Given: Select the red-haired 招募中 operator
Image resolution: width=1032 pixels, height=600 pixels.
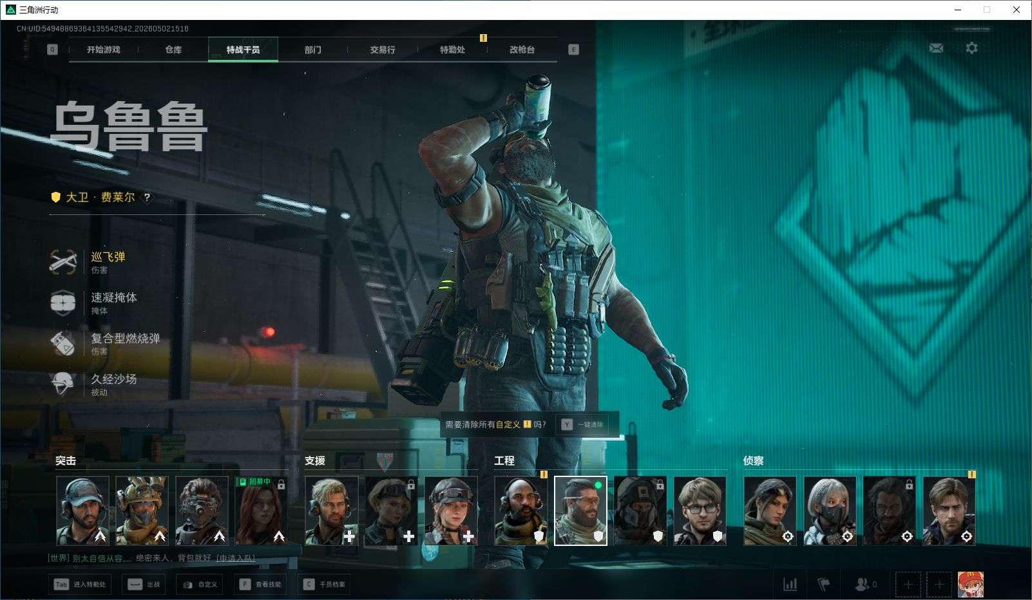Looking at the screenshot, I should pos(262,511).
